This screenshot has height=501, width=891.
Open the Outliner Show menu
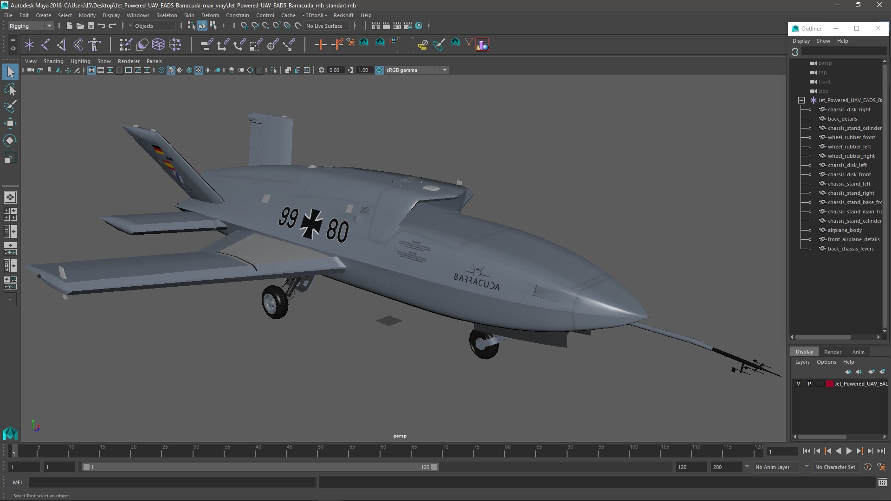[823, 41]
